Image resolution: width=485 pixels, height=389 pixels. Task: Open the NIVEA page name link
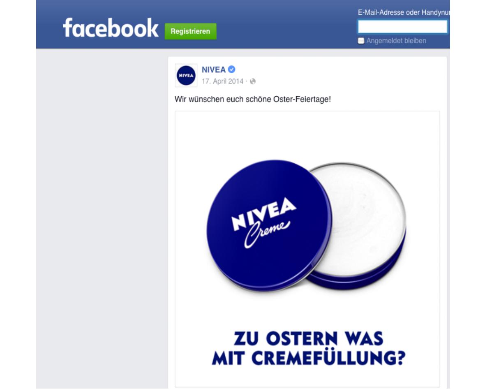(x=213, y=69)
